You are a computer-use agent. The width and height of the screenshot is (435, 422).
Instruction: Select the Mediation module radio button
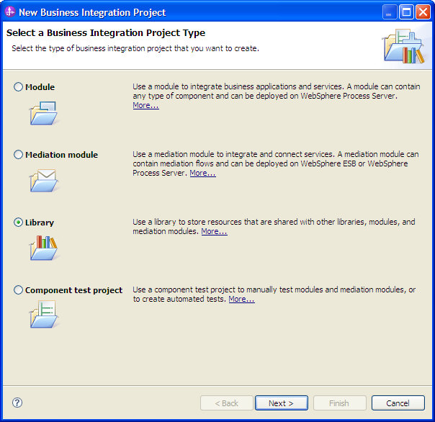click(18, 155)
